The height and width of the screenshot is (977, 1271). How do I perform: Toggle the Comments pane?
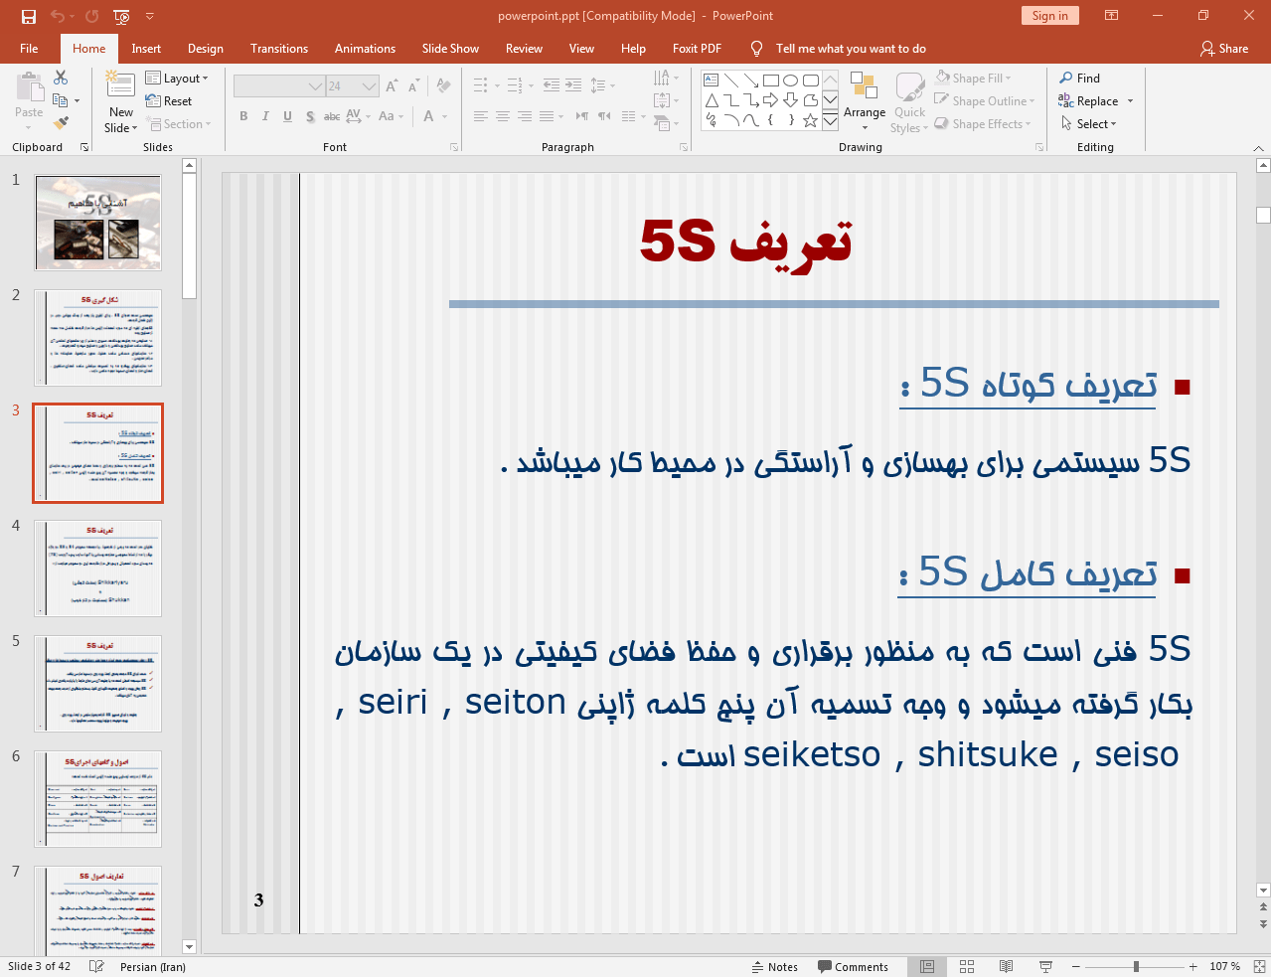coord(853,966)
